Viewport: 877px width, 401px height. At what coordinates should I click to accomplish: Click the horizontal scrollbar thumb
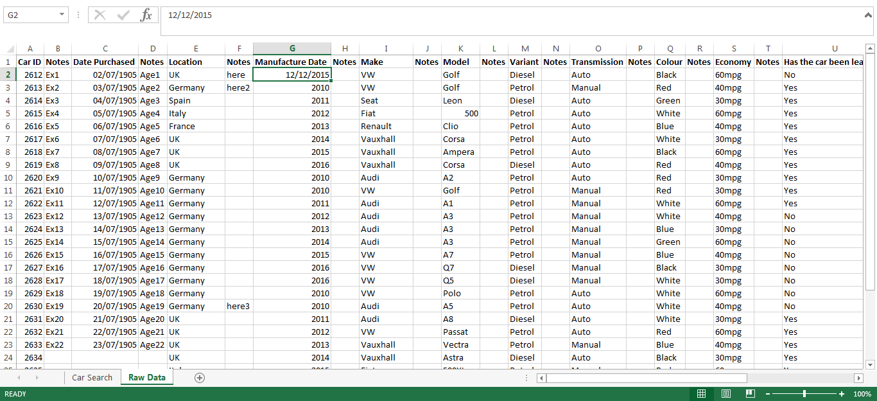pyautogui.click(x=647, y=378)
